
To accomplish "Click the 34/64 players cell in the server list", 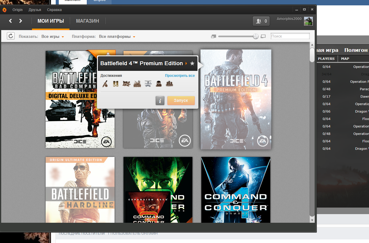I will pos(327,74).
